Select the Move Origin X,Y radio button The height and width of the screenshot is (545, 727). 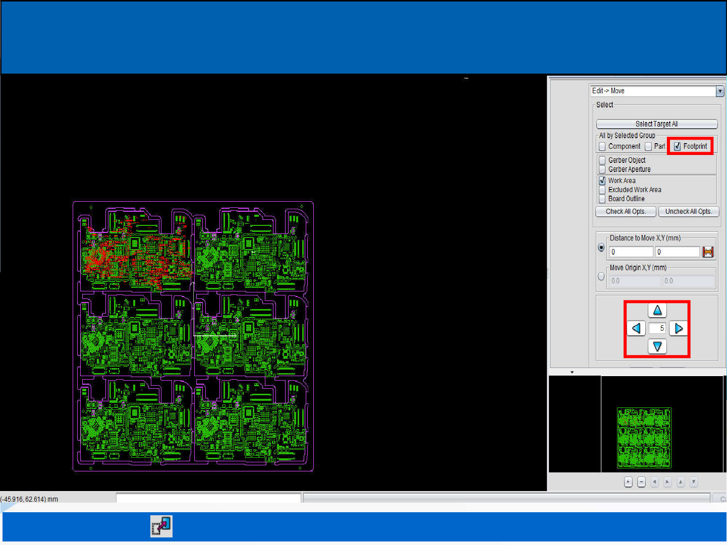point(601,276)
